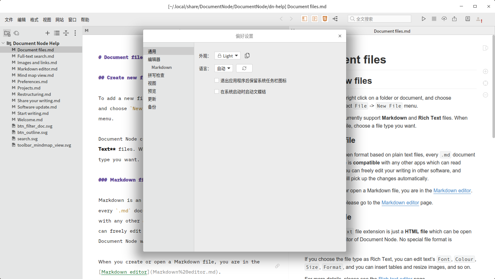This screenshot has height=279, width=495.
Task: Click the play button in toolbar
Action: tap(423, 19)
